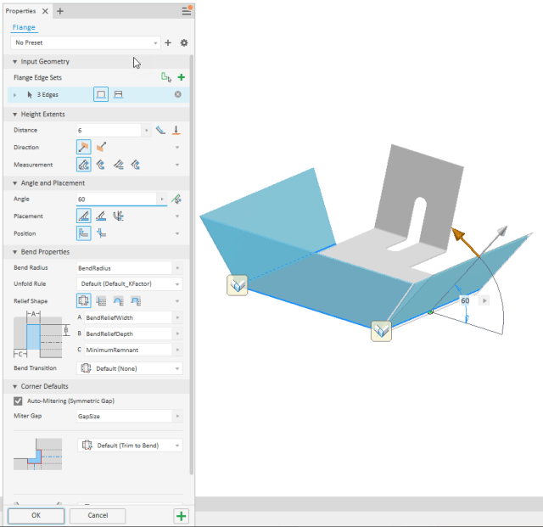Select first bend Position option
Image resolution: width=543 pixels, height=527 pixels.
coord(83,233)
